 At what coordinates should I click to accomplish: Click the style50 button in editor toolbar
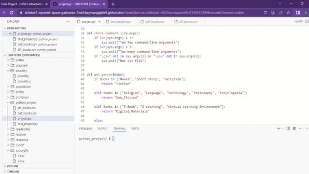pos(298,21)
